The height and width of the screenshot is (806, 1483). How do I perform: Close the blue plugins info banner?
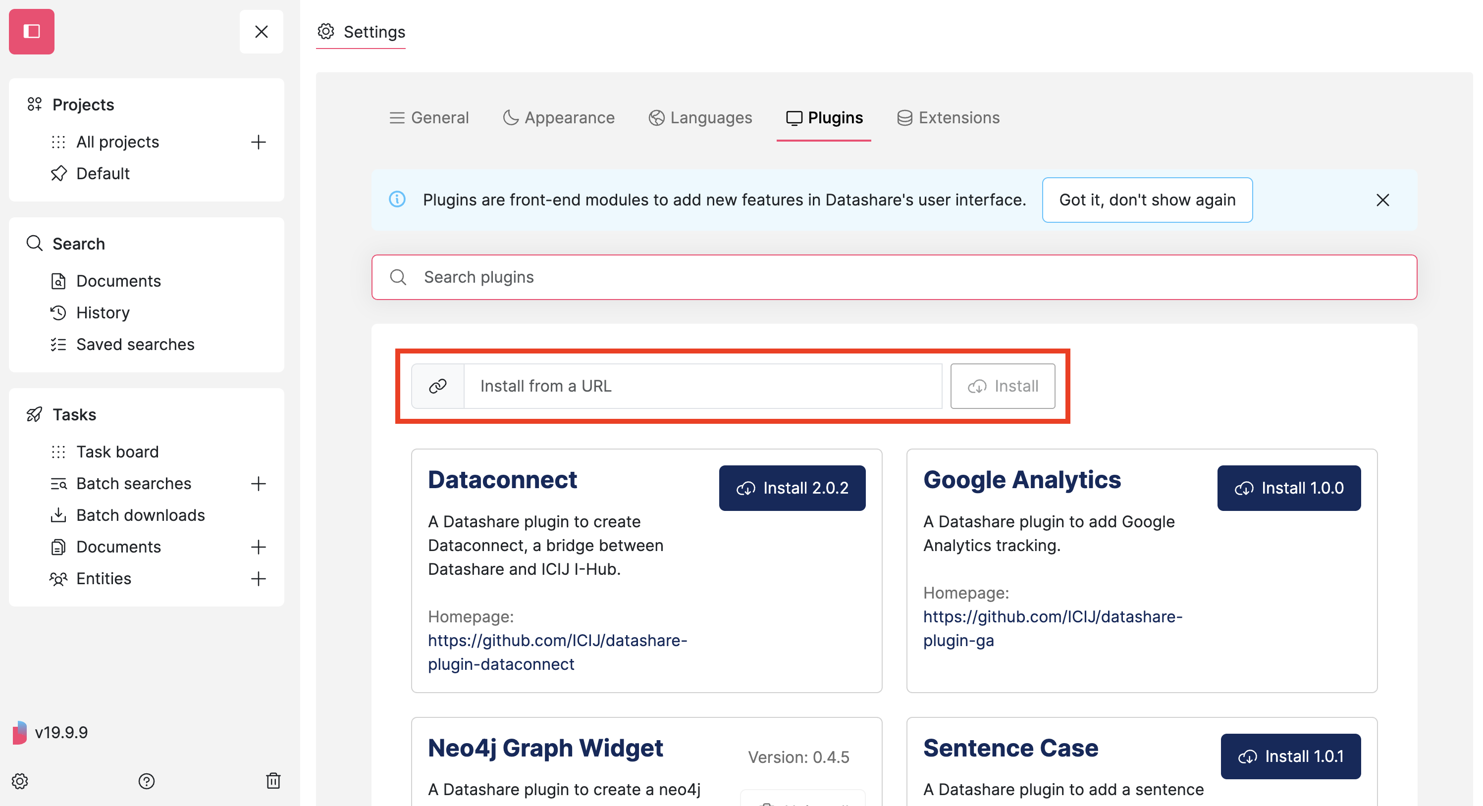point(1383,200)
